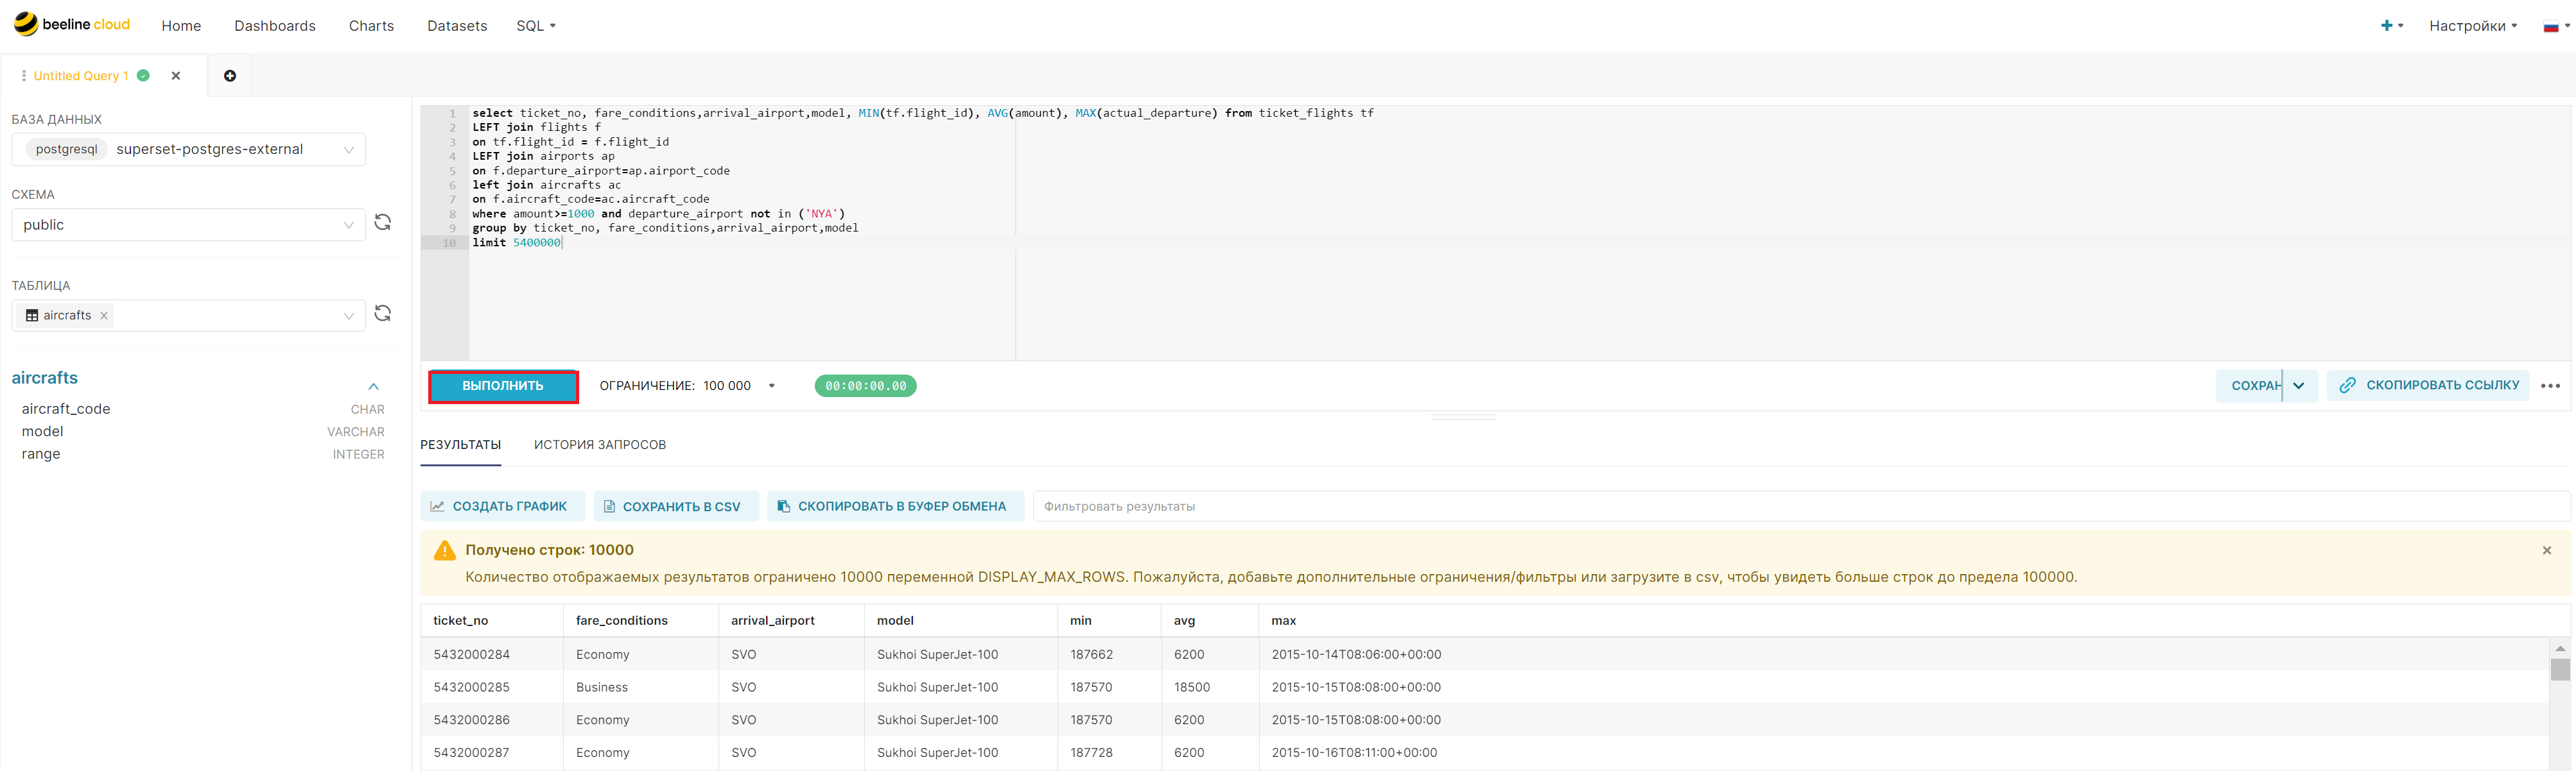Open the language flag selector

(2555, 26)
